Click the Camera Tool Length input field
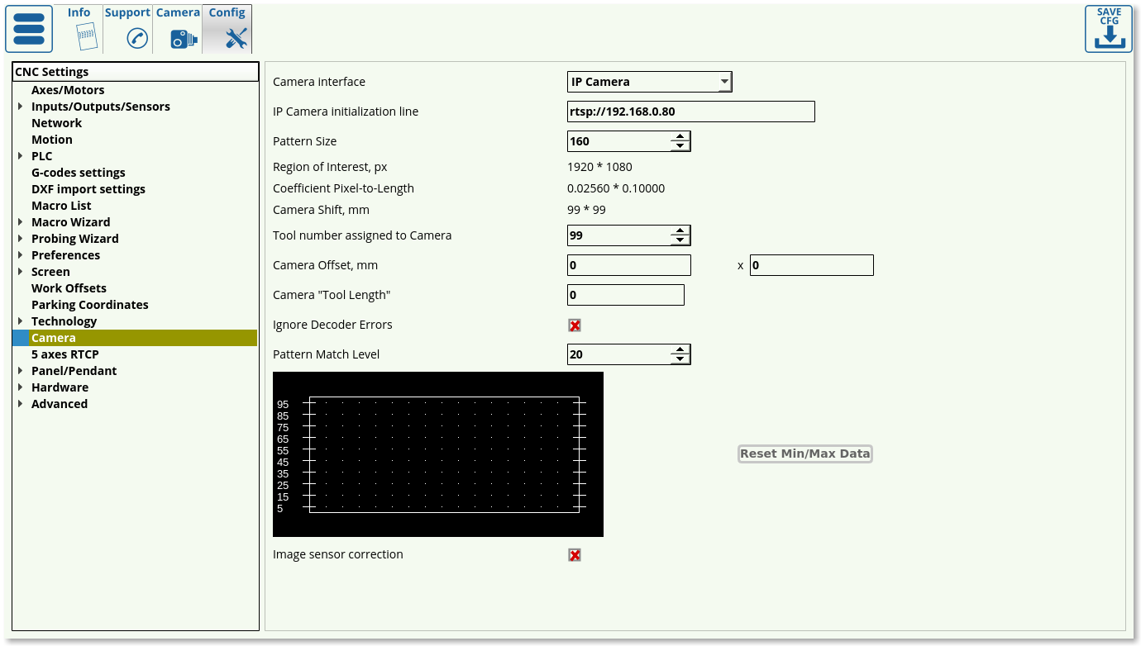1141x646 pixels. [x=625, y=295]
